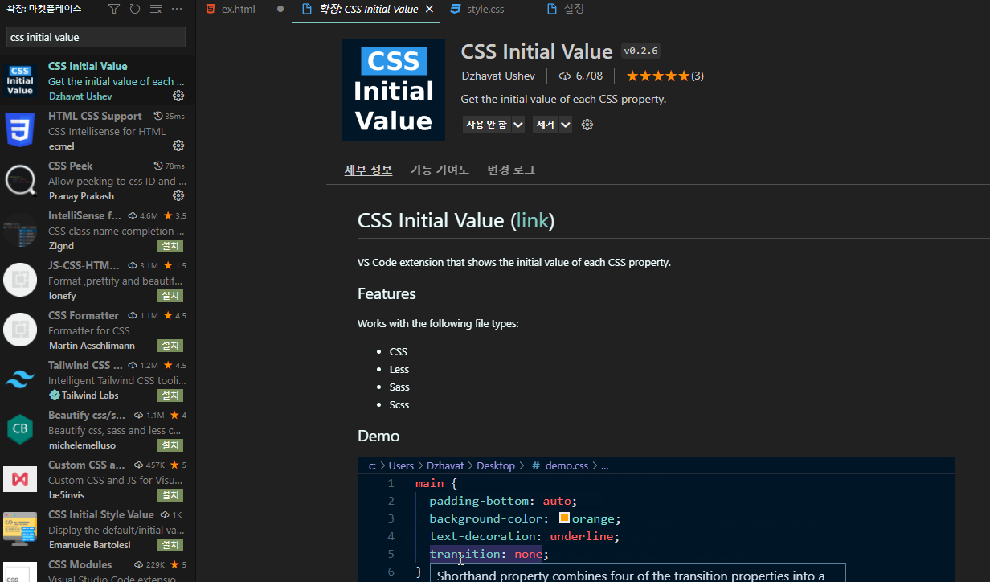Open manage gear on extension detail page
Viewport: 990px width, 582px height.
(x=587, y=125)
